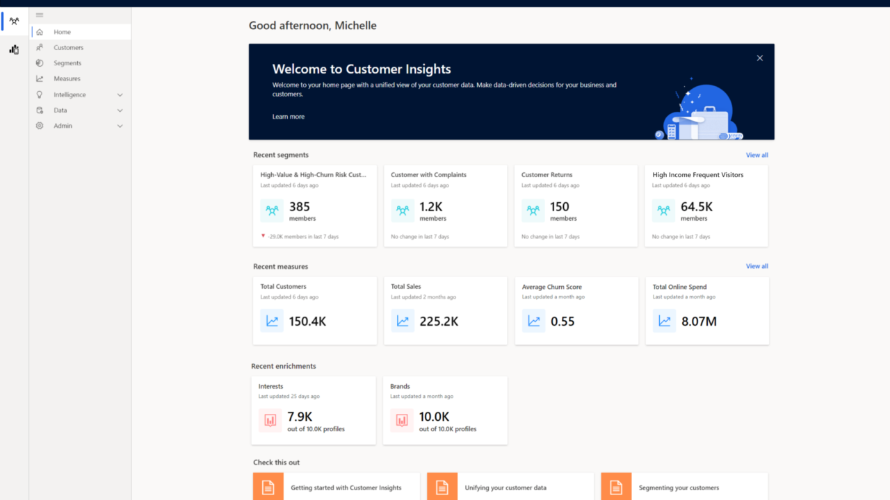
Task: Open Segments in the navigation
Action: pyautogui.click(x=81, y=63)
